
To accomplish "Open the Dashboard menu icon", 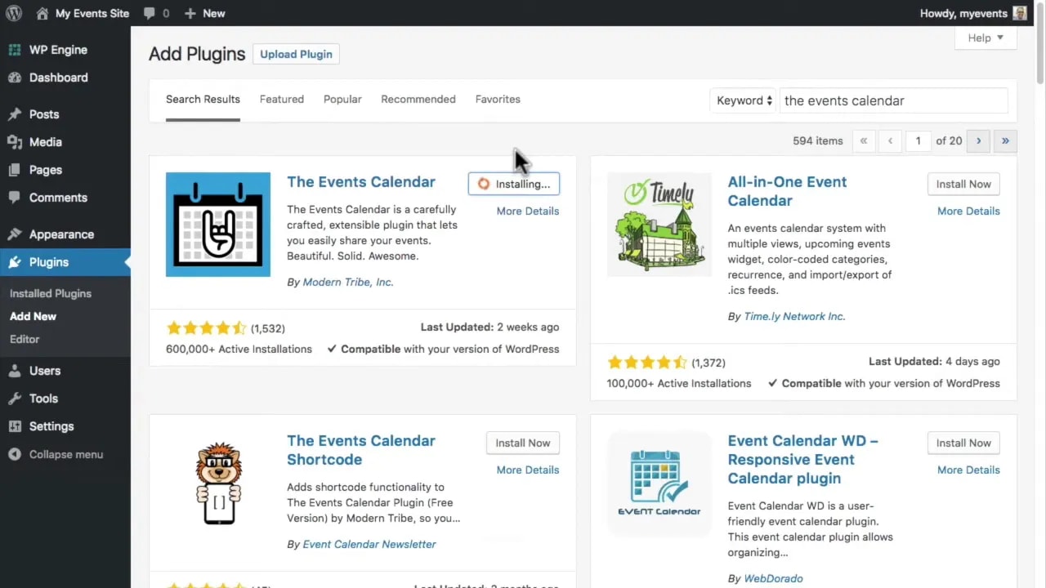I will pos(15,78).
